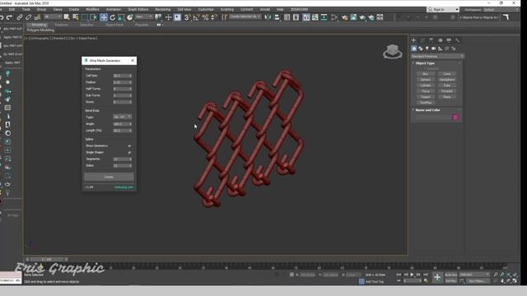This screenshot has height=296, width=527.
Task: Click the Plane primitive button
Action: (447, 97)
